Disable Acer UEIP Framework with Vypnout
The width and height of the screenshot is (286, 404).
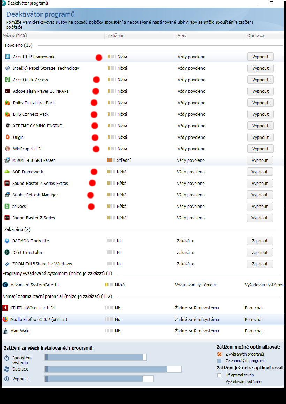tap(260, 57)
